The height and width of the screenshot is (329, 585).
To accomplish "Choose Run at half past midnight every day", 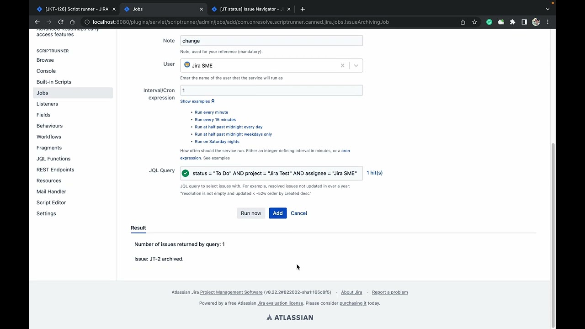I will pyautogui.click(x=229, y=127).
